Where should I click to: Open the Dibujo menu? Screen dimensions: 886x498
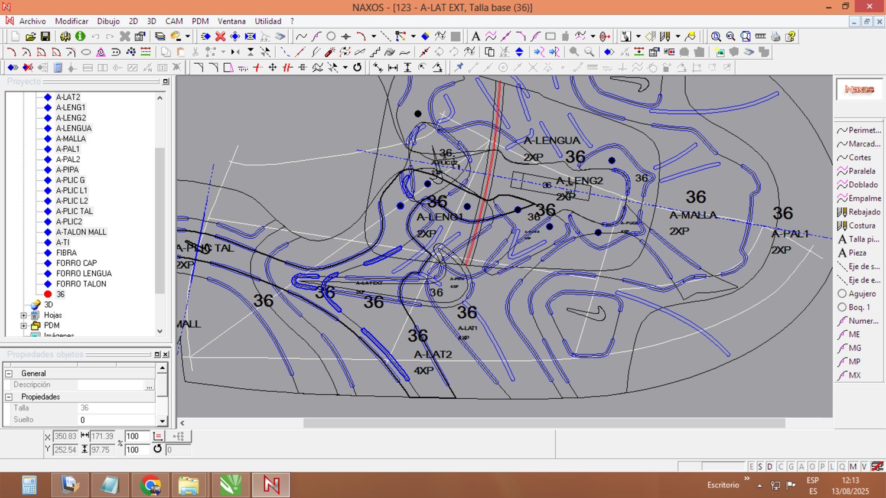point(108,21)
